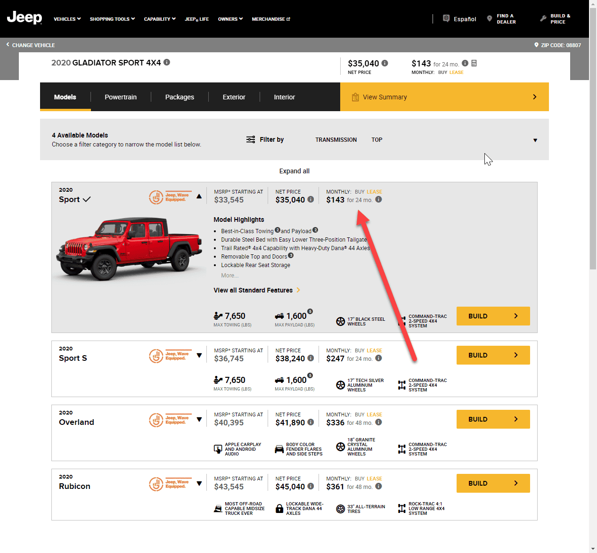Switch to the Models tab

tap(65, 97)
